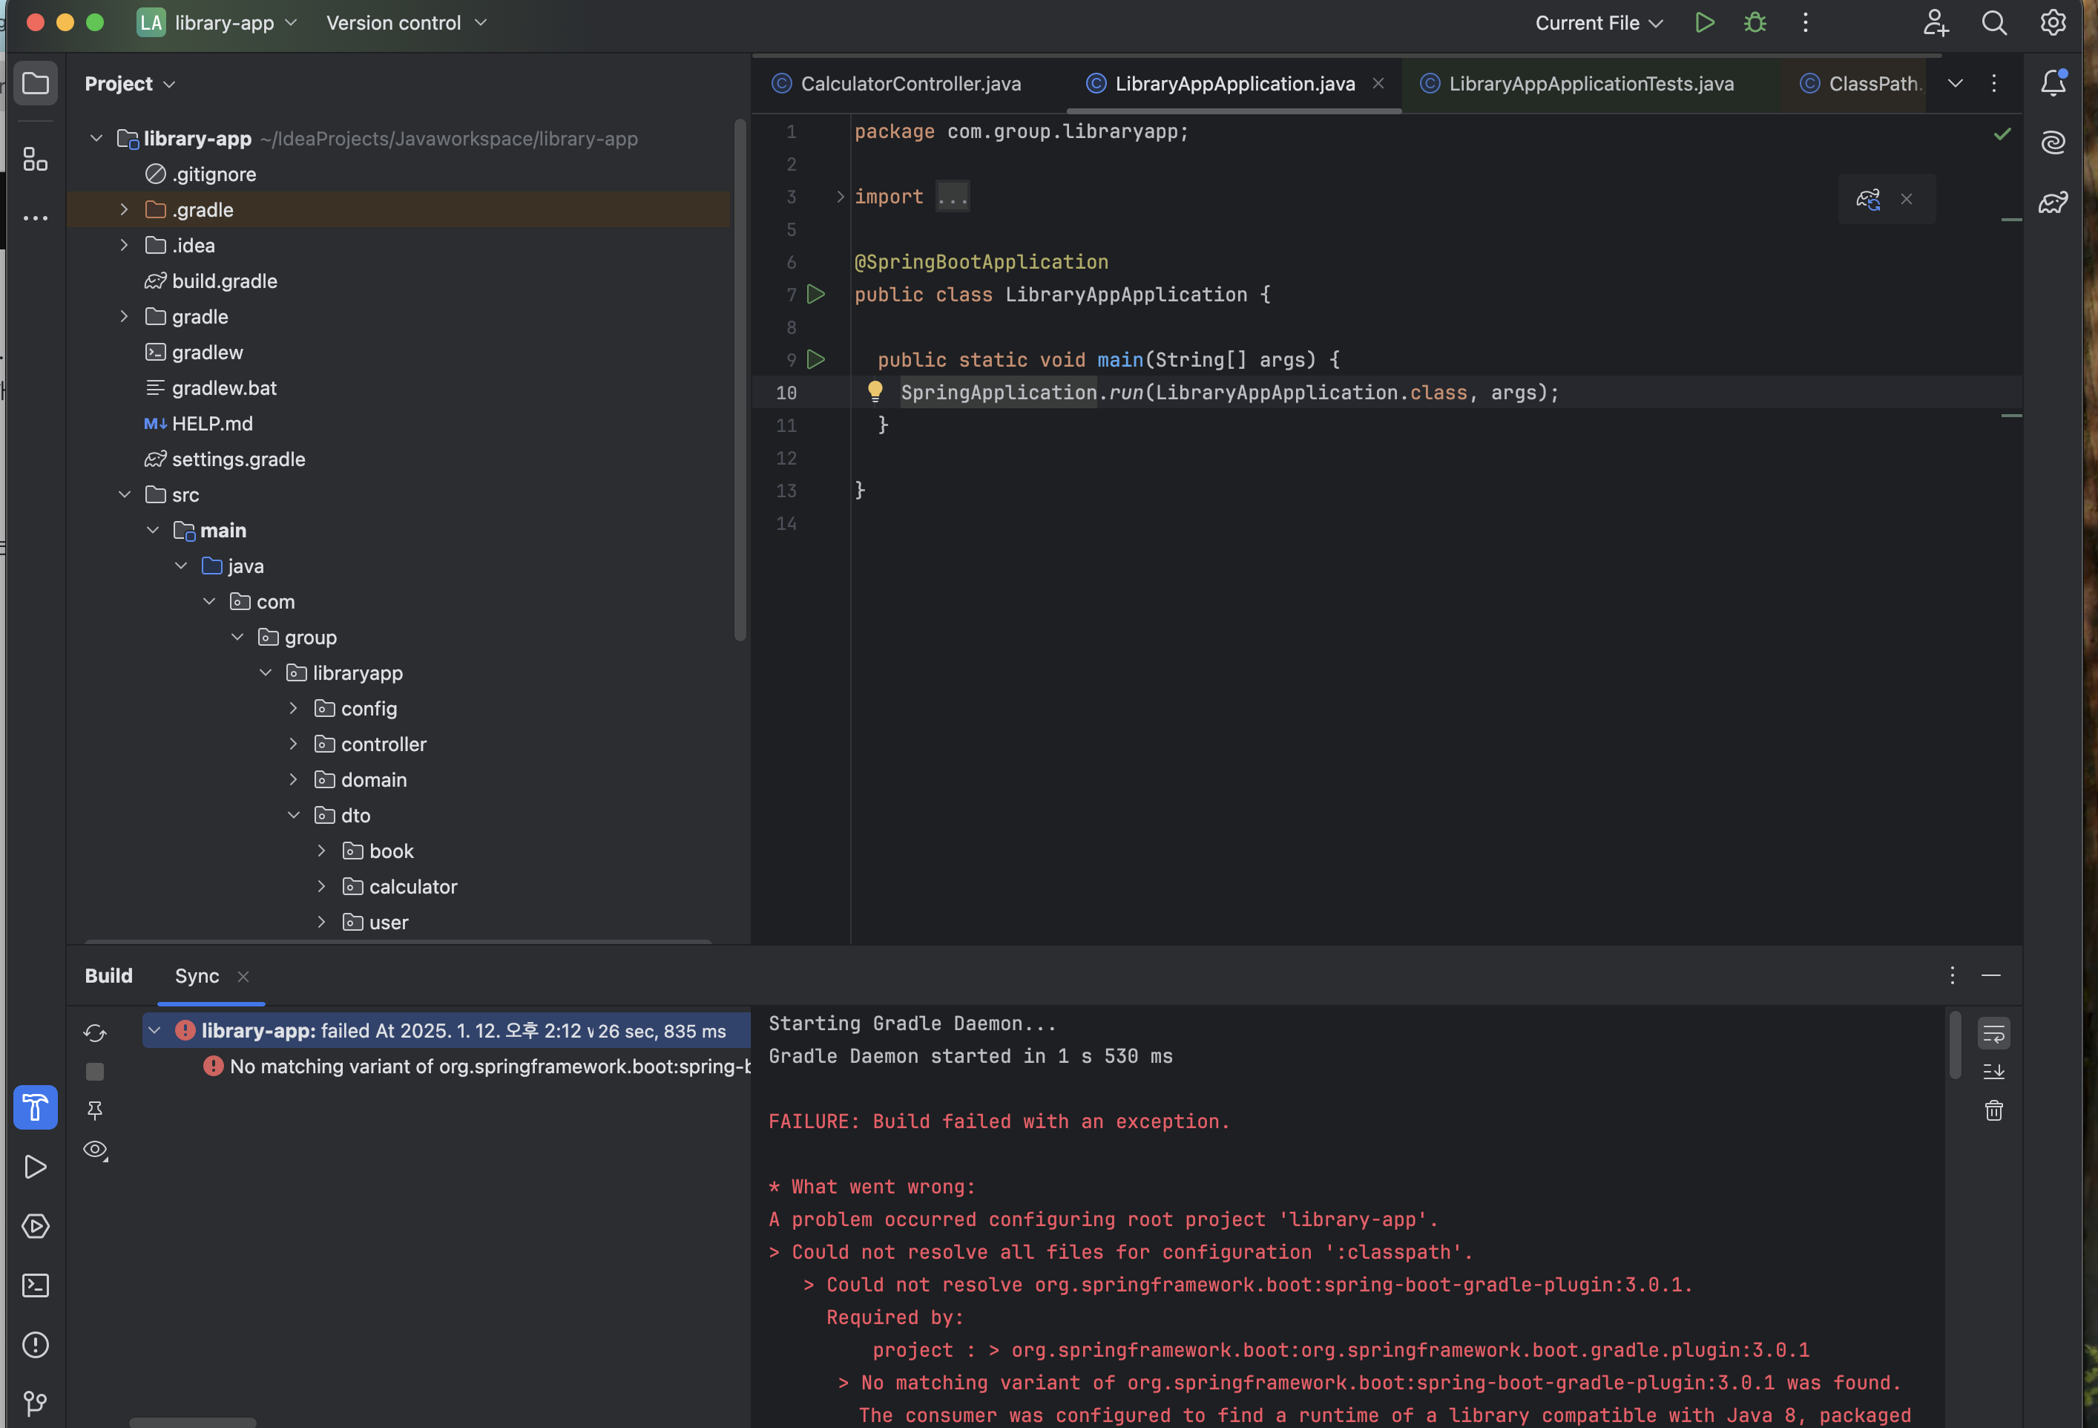Open the Run tool window icon
The image size is (2098, 1428).
tap(35, 1166)
